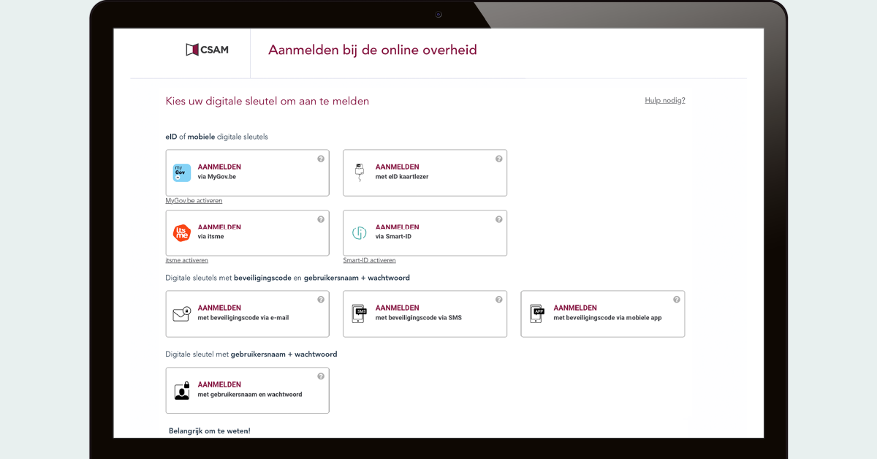The height and width of the screenshot is (459, 877).
Task: Sign in met beveiligingscode via mobiele app
Action: coord(603,314)
